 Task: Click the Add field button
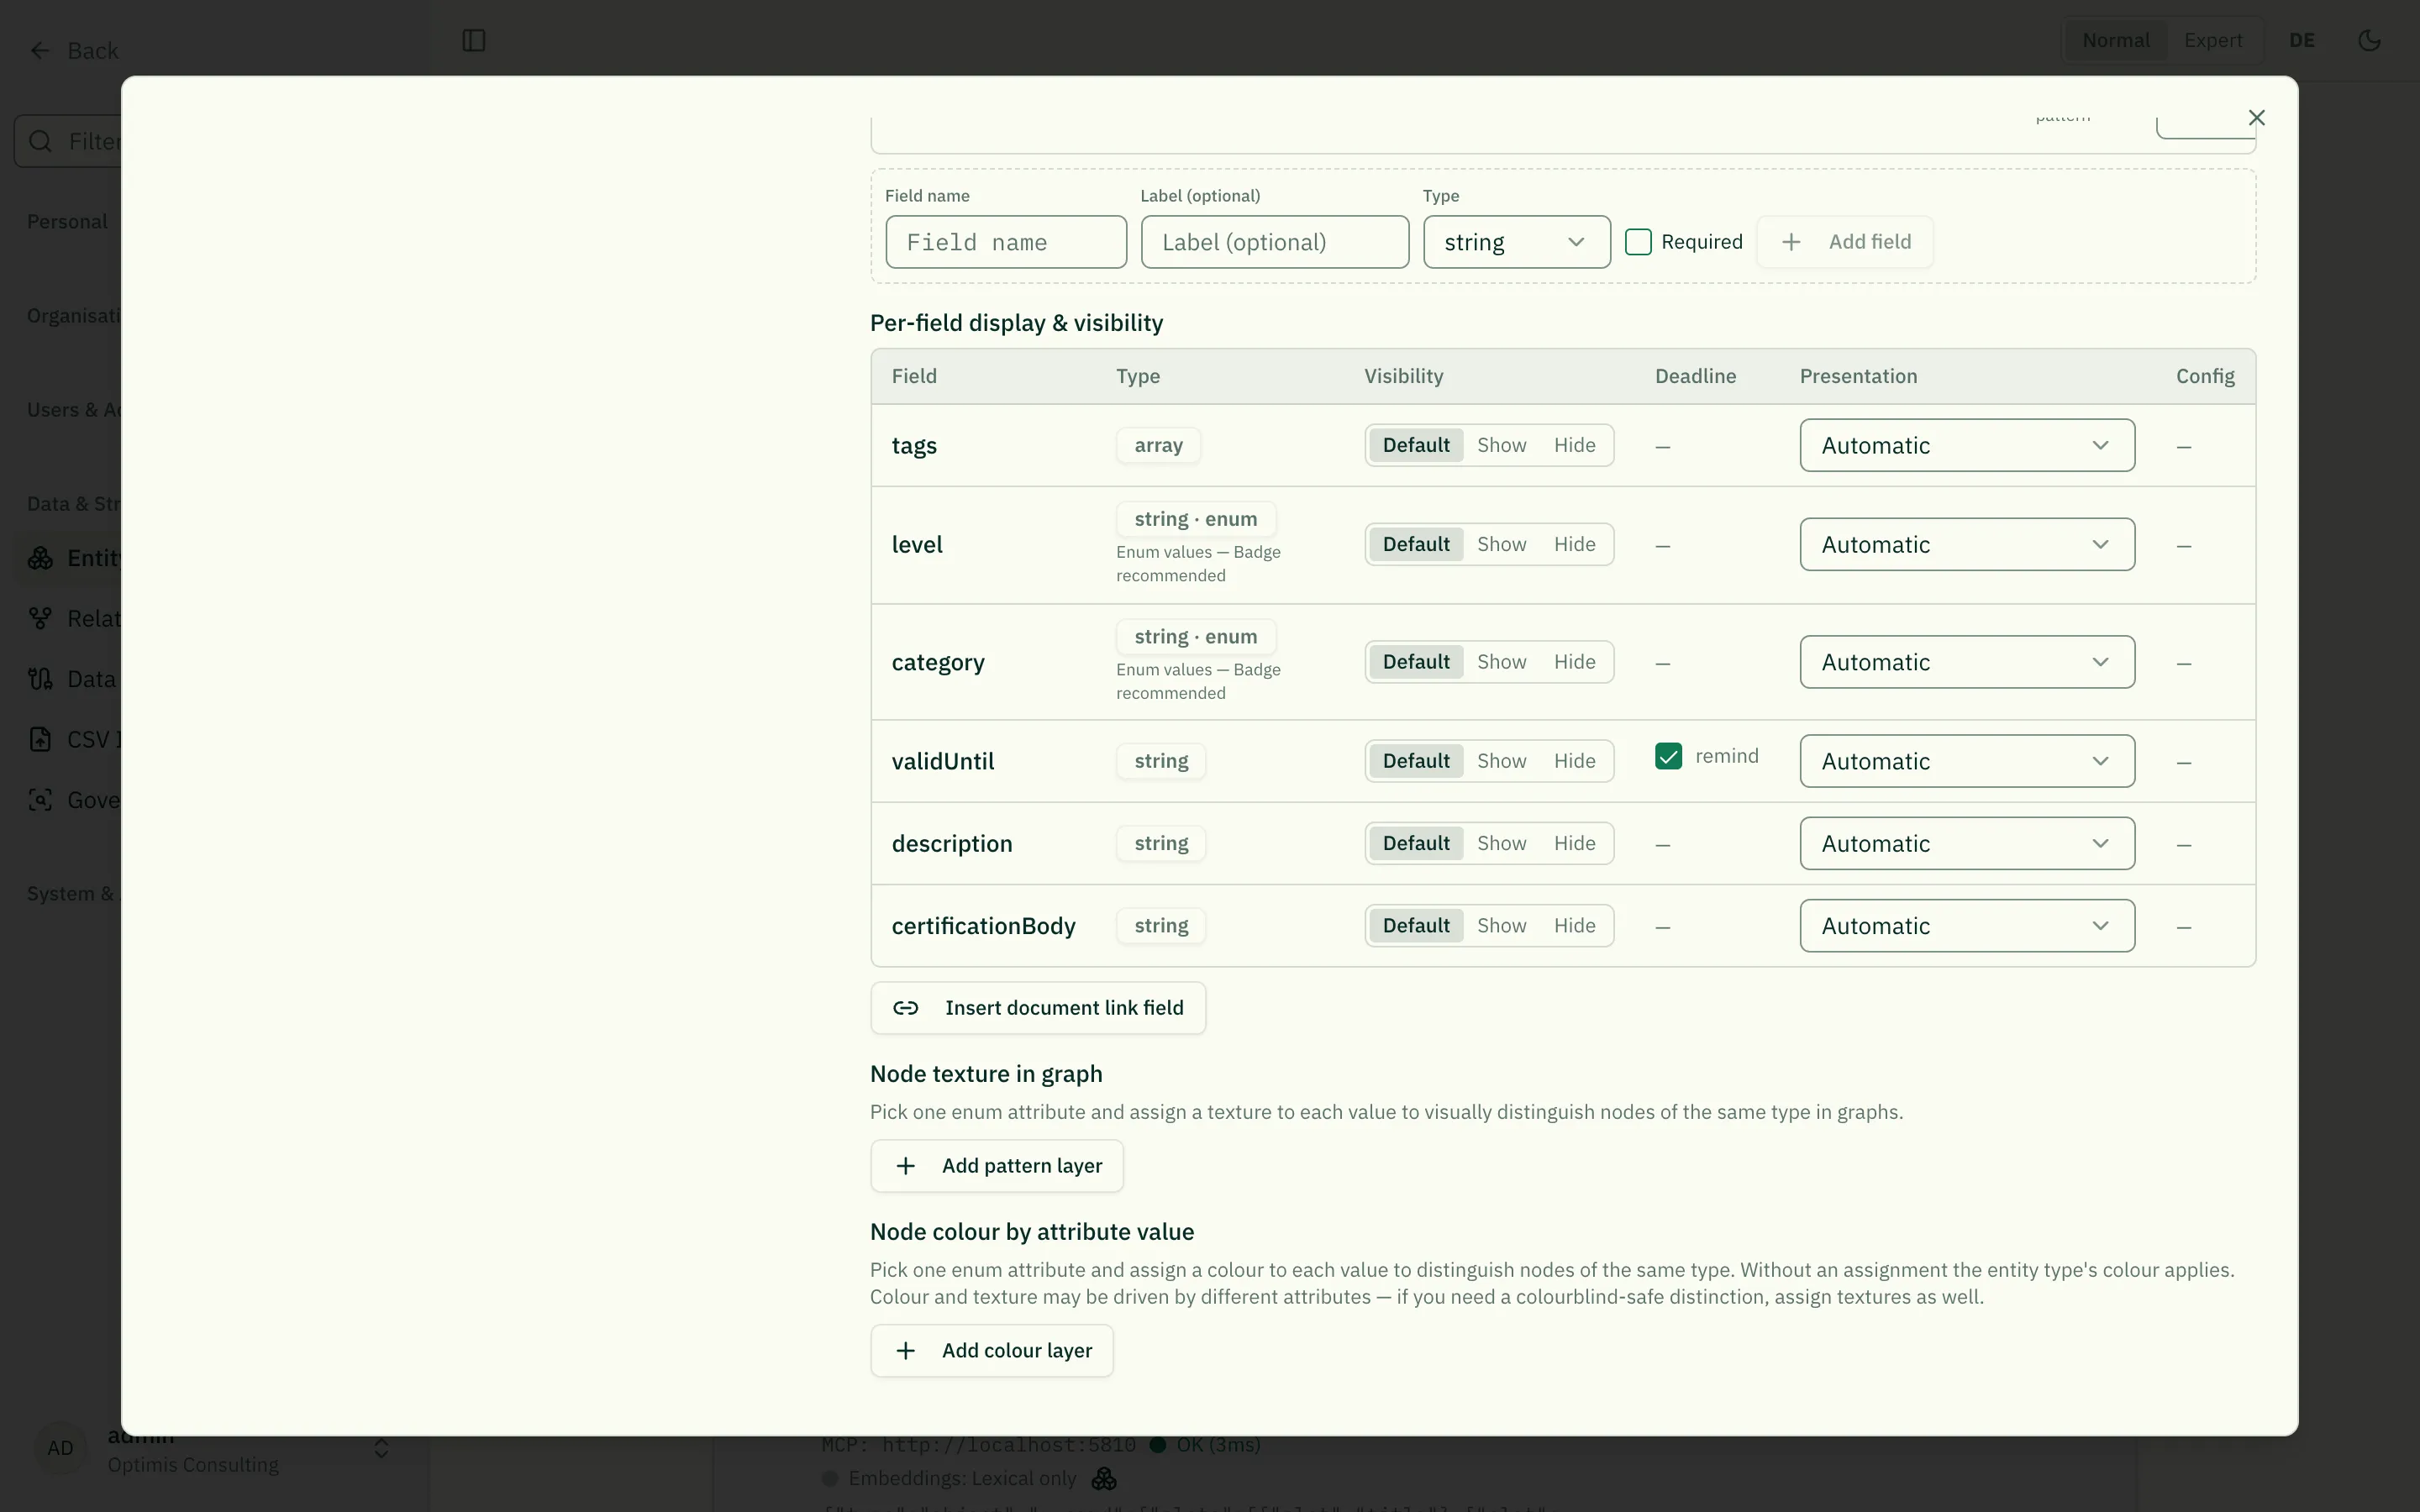pyautogui.click(x=1845, y=242)
